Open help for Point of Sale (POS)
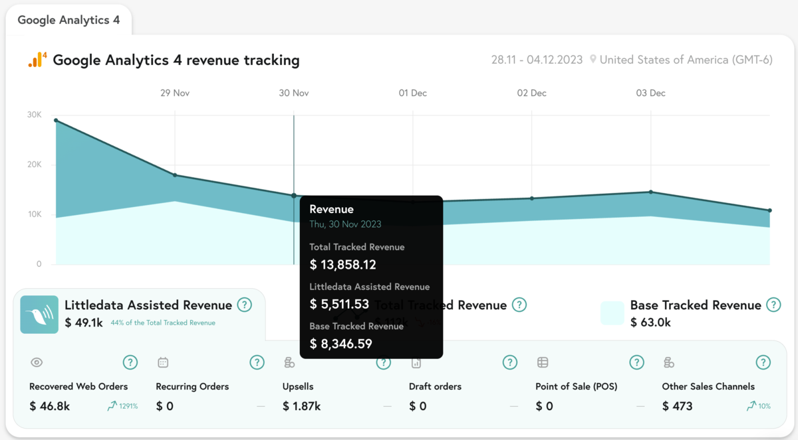Image resolution: width=798 pixels, height=440 pixels. (x=636, y=362)
